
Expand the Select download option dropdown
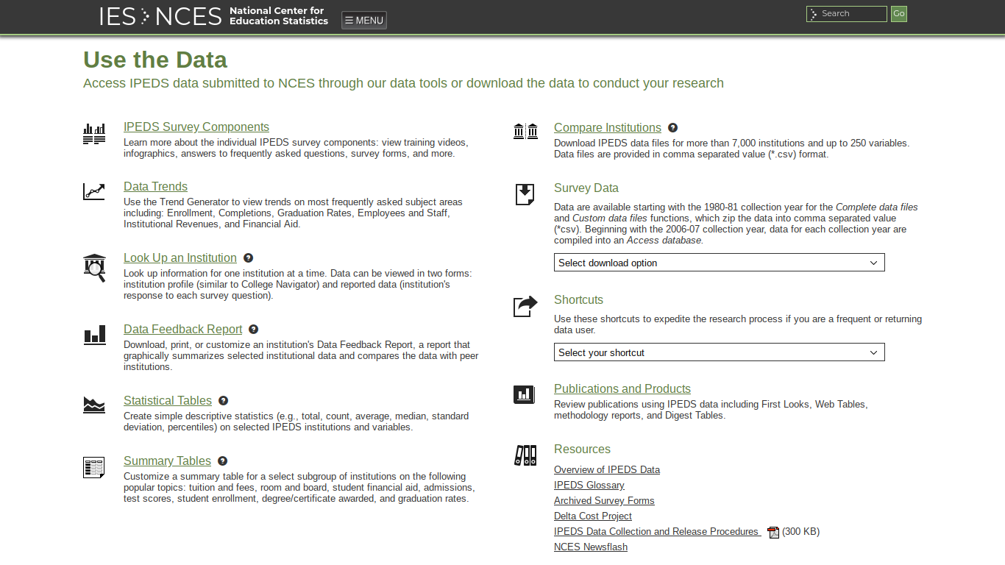point(720,263)
